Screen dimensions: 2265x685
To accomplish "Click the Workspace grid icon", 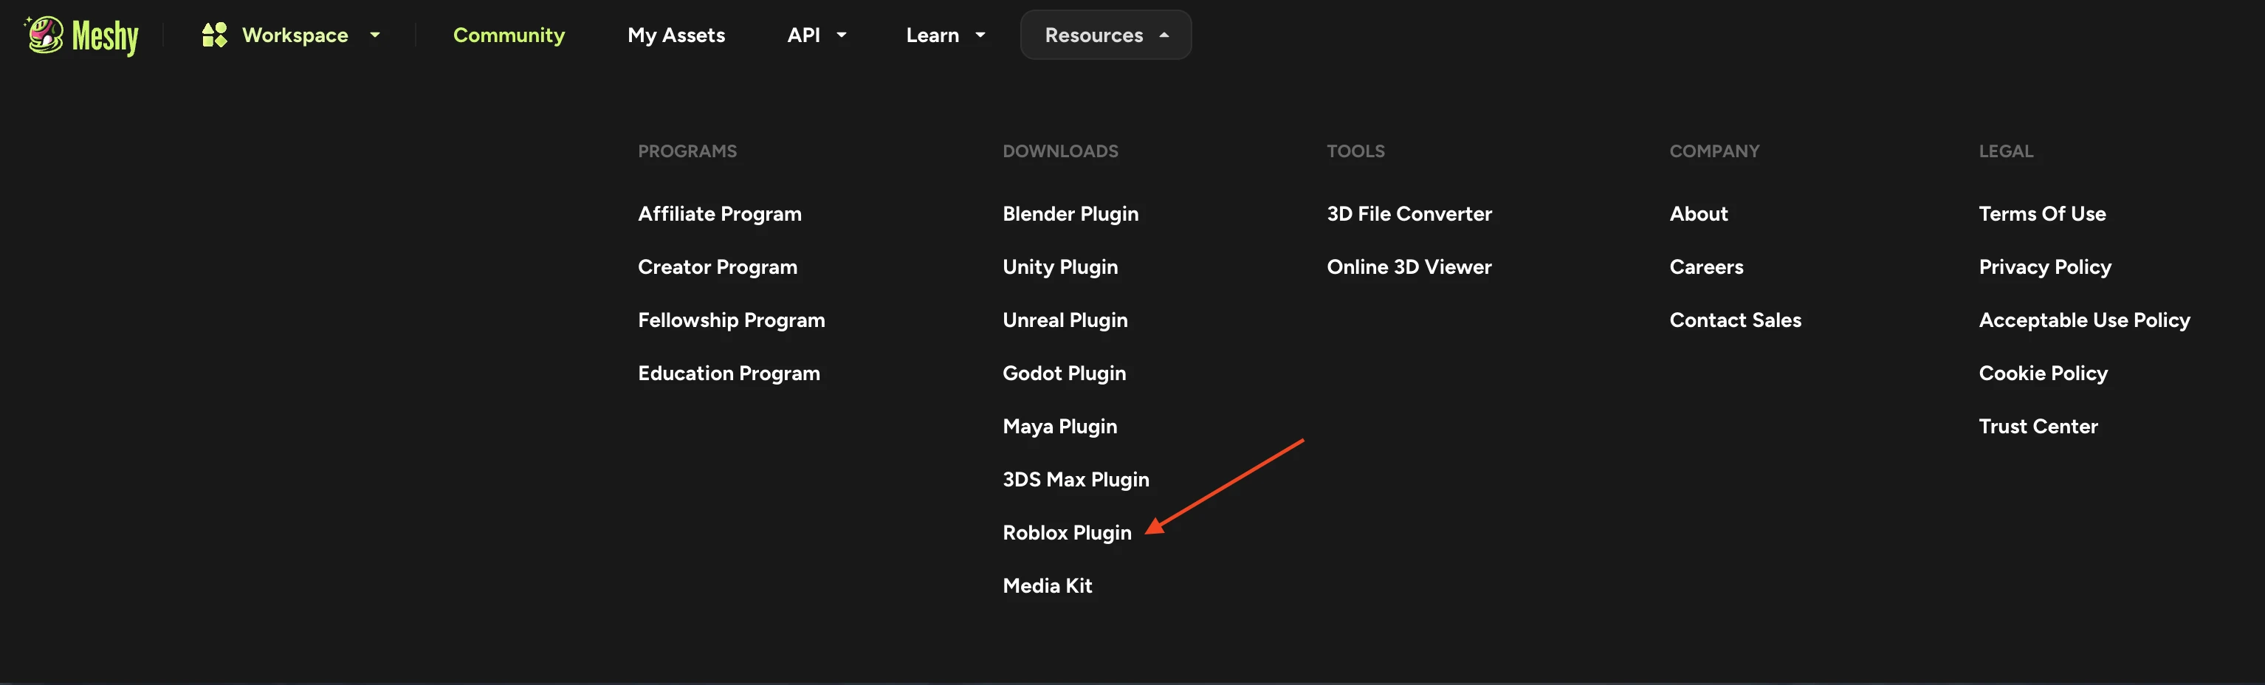I will click(x=215, y=35).
